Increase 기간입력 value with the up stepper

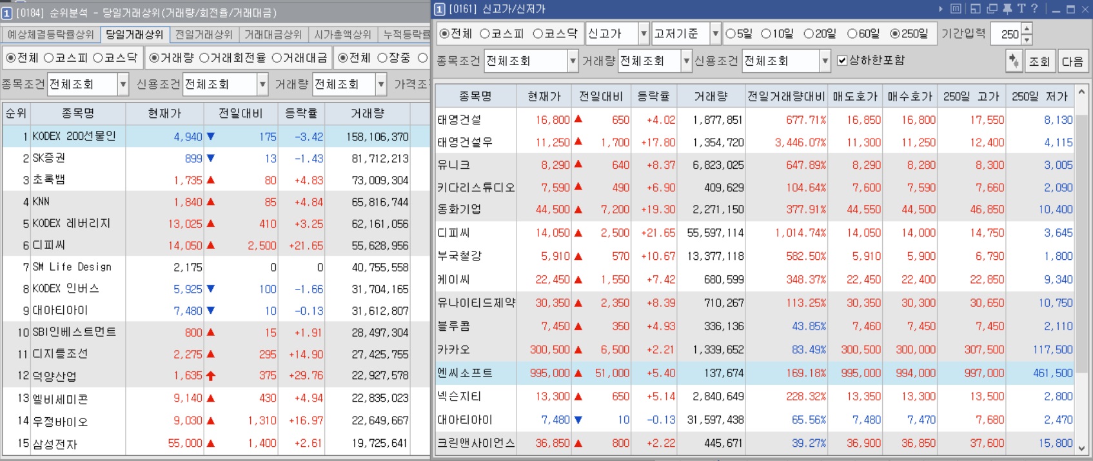click(1027, 28)
